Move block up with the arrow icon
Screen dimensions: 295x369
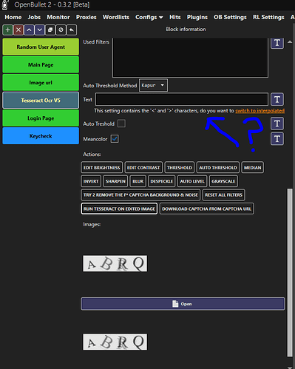(29, 30)
